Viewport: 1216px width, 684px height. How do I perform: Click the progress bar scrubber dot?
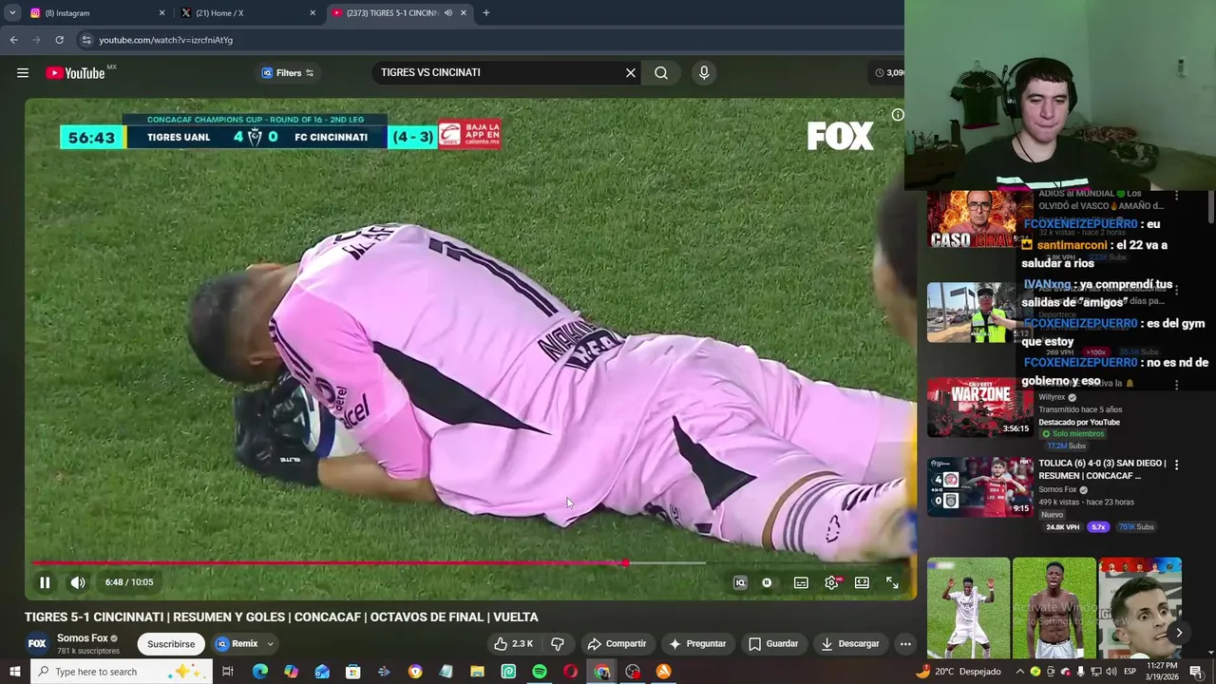(625, 563)
